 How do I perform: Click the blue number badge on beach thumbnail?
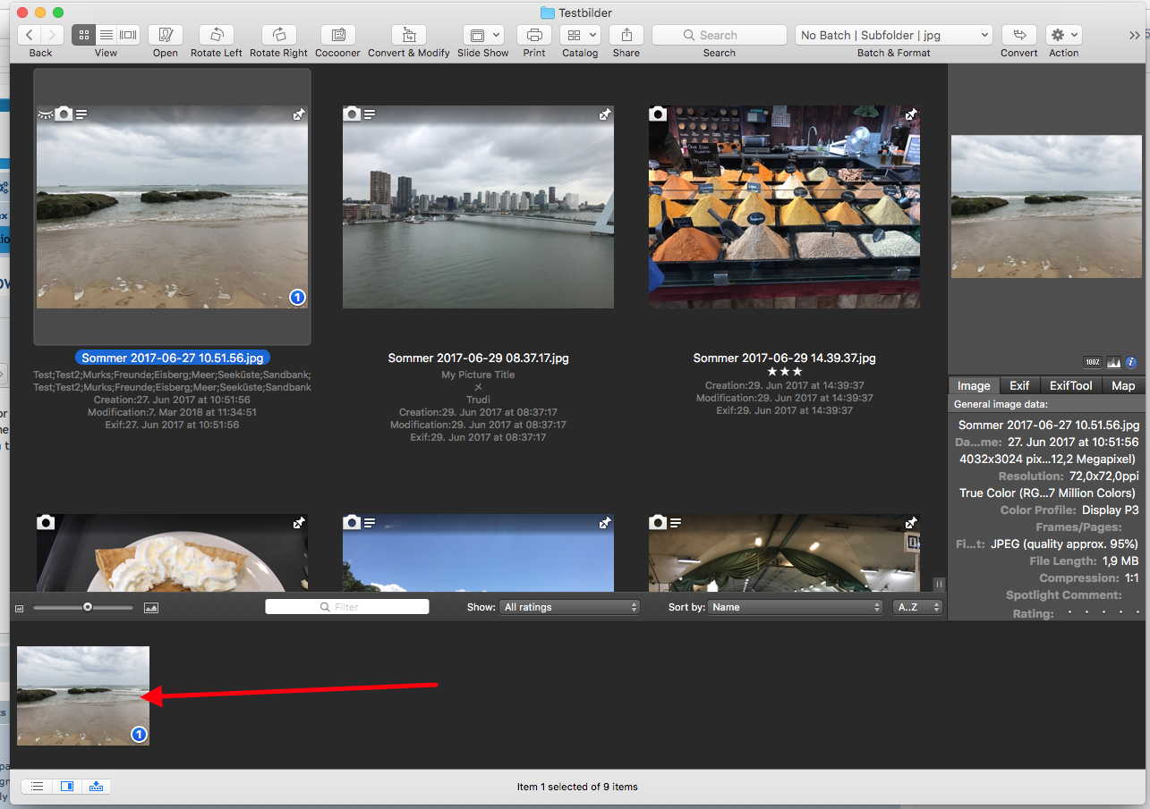[x=298, y=298]
